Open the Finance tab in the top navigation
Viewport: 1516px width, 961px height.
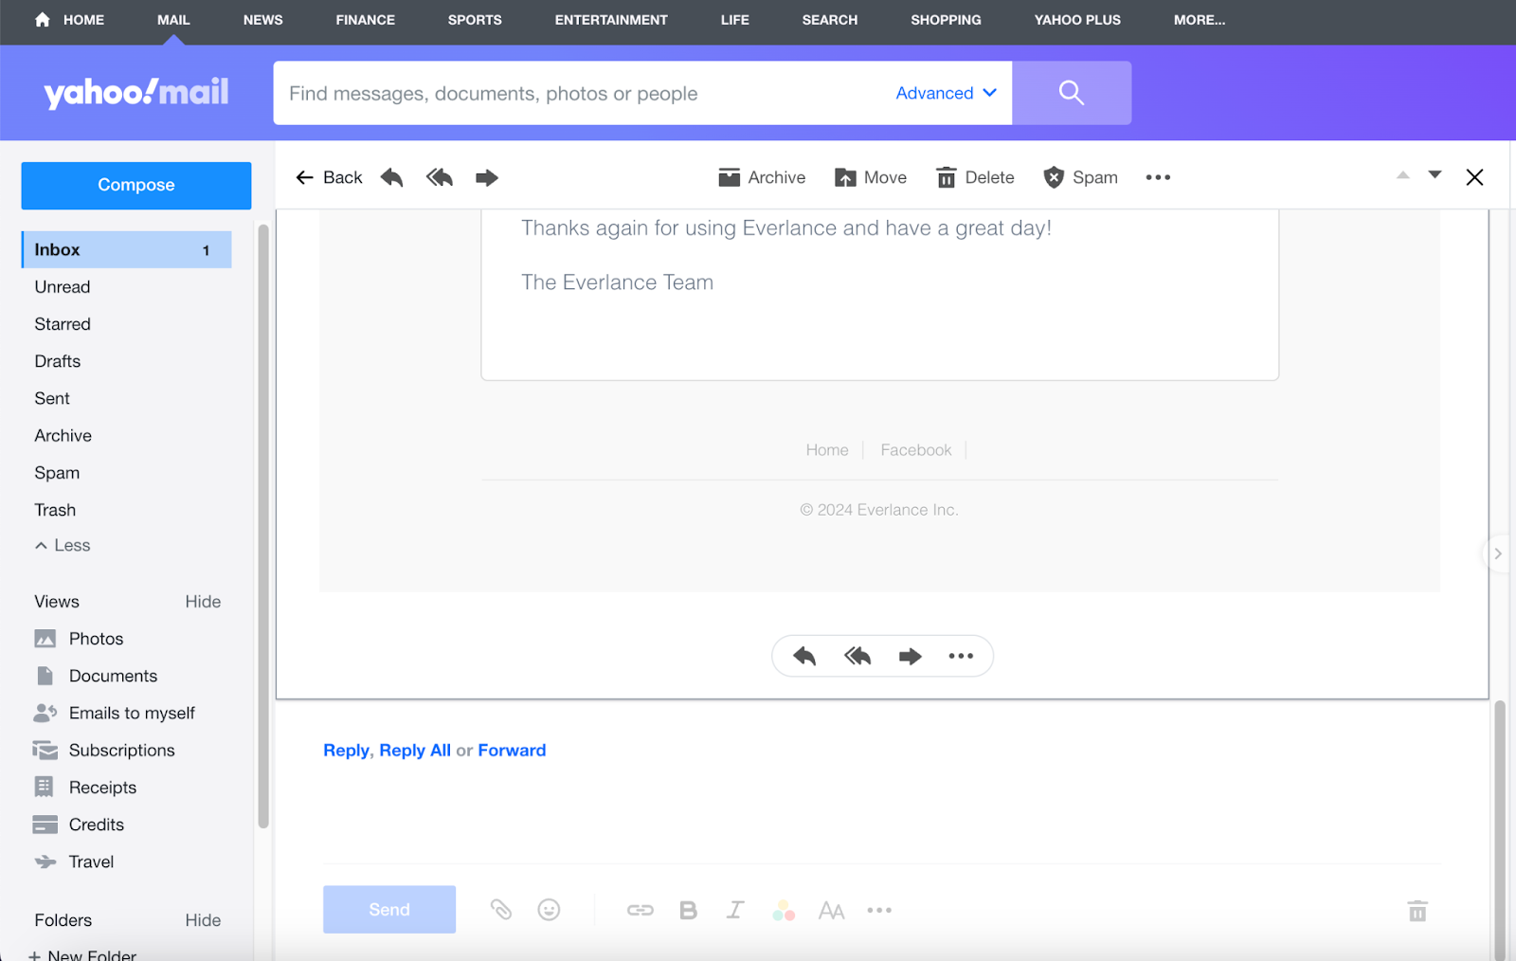tap(365, 20)
